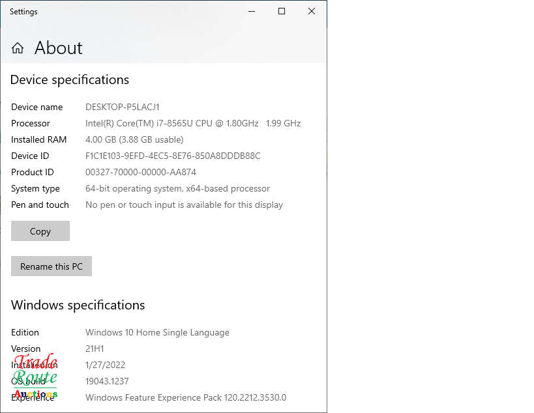Select the Windows 10 Home Single Language edition text
The height and width of the screenshot is (413, 534).
157,332
